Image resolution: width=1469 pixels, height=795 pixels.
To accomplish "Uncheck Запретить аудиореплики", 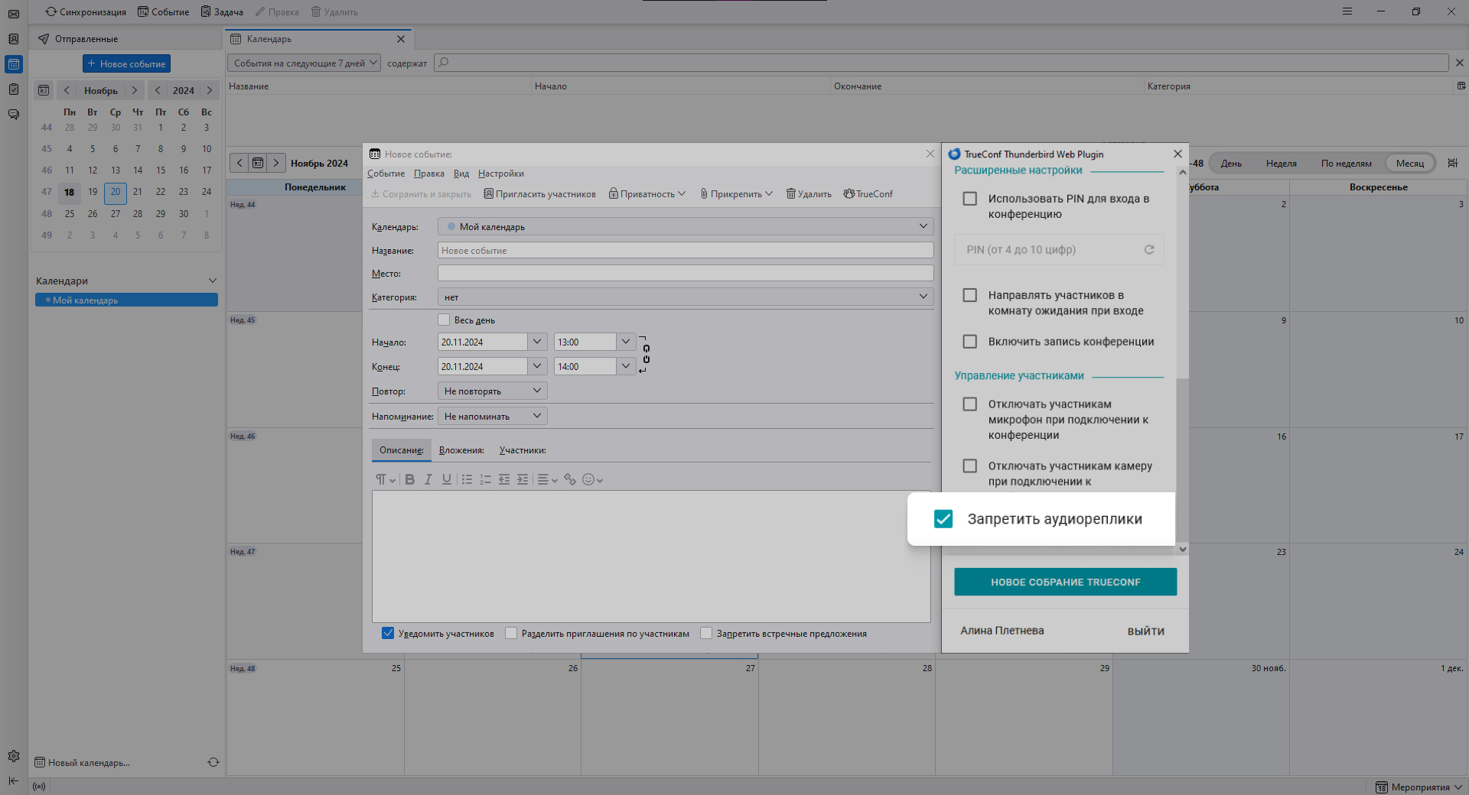I will pyautogui.click(x=943, y=519).
